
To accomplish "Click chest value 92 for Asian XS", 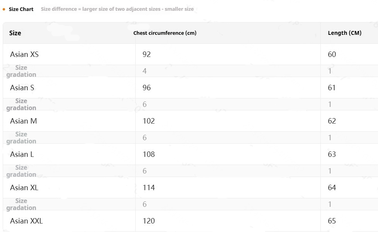I will 146,54.
